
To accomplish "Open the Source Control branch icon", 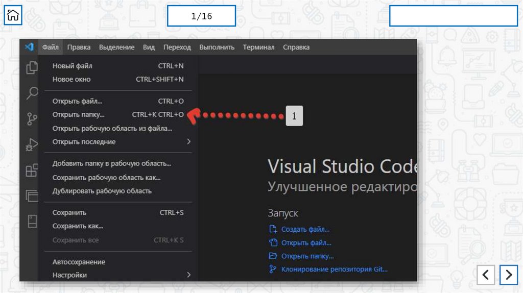I will 32,118.
